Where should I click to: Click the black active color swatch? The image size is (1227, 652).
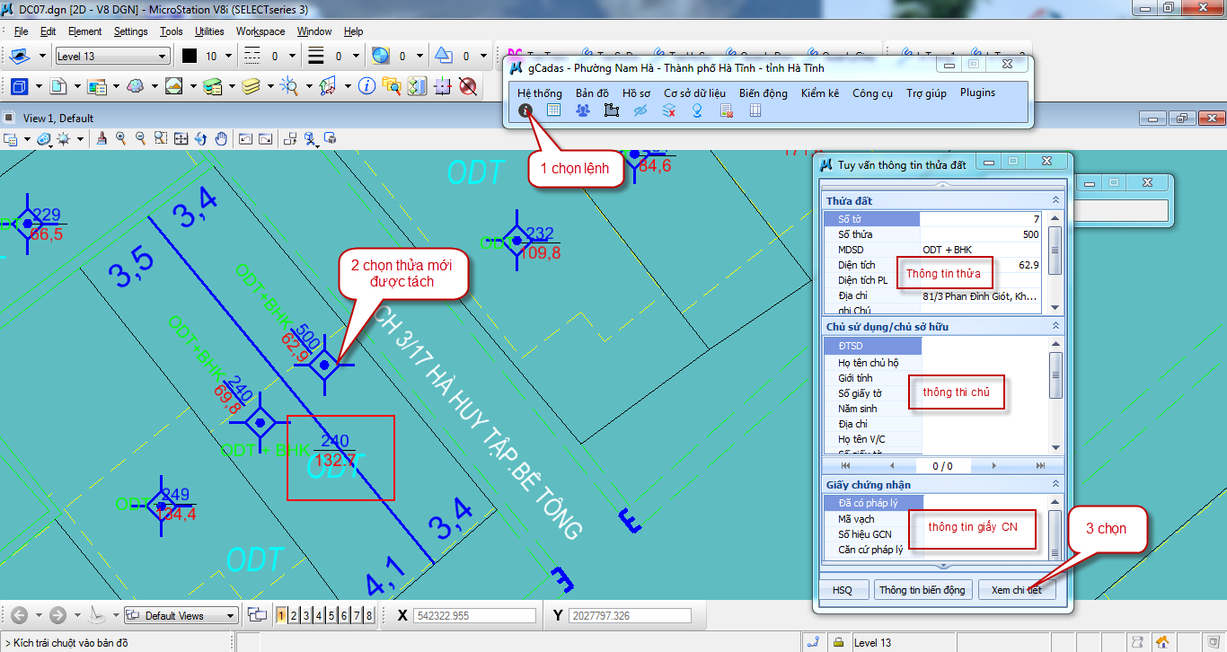(190, 57)
